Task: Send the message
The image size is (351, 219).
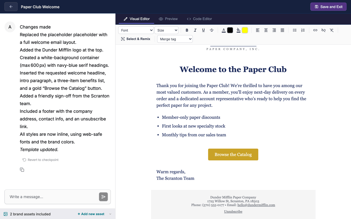Action: (x=103, y=197)
